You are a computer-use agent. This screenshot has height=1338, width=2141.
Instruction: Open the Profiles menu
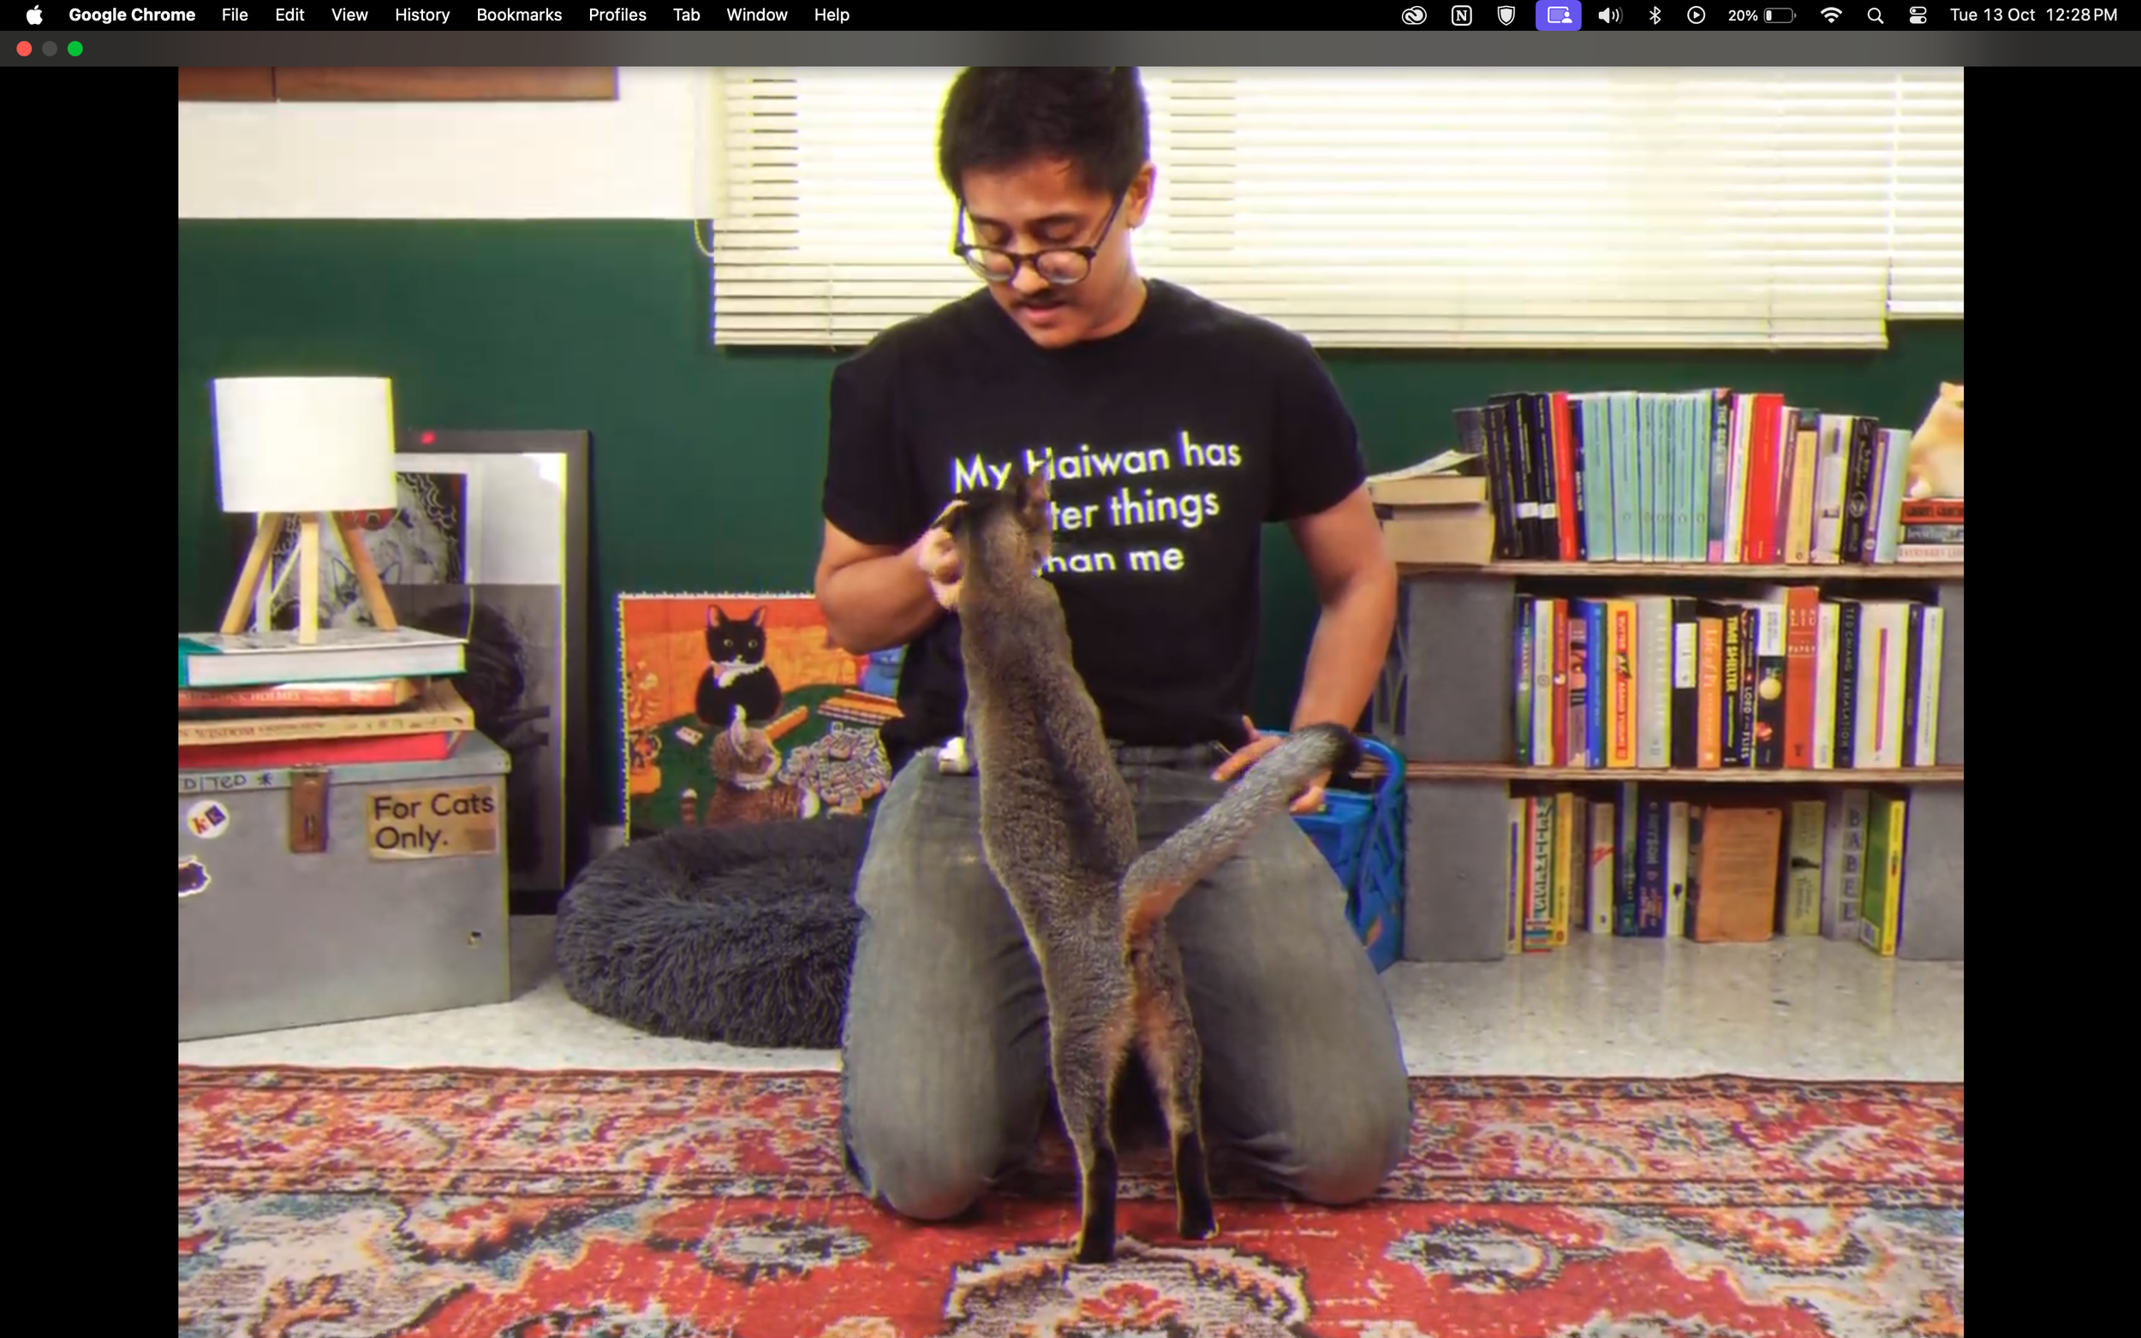(x=617, y=15)
